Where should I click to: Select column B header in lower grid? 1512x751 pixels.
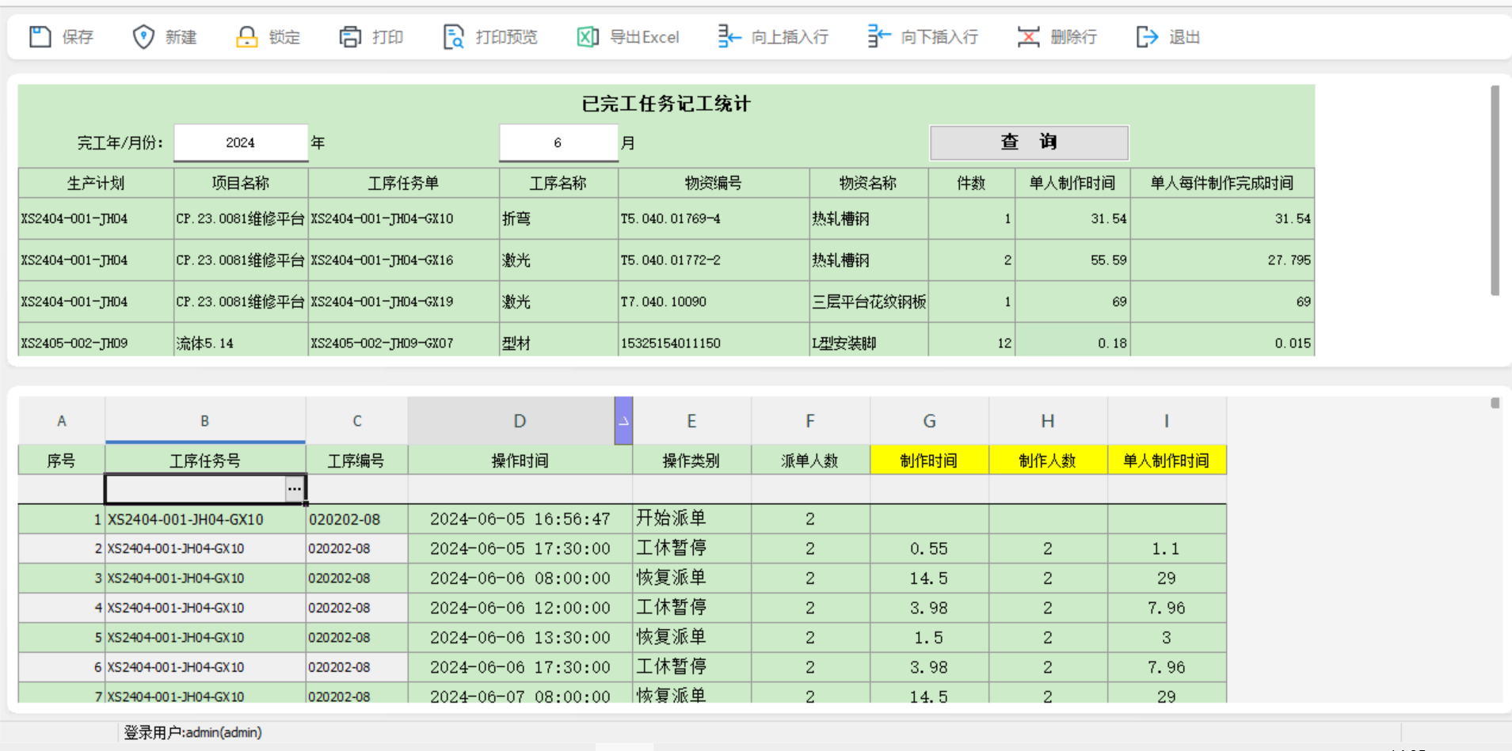coord(204,421)
